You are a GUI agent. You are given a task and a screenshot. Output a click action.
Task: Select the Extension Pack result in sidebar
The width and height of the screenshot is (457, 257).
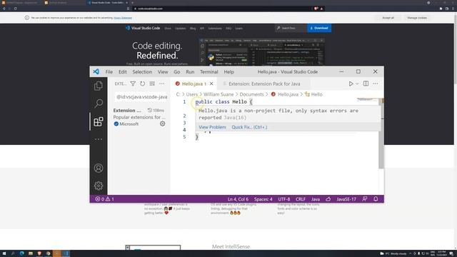(139, 117)
